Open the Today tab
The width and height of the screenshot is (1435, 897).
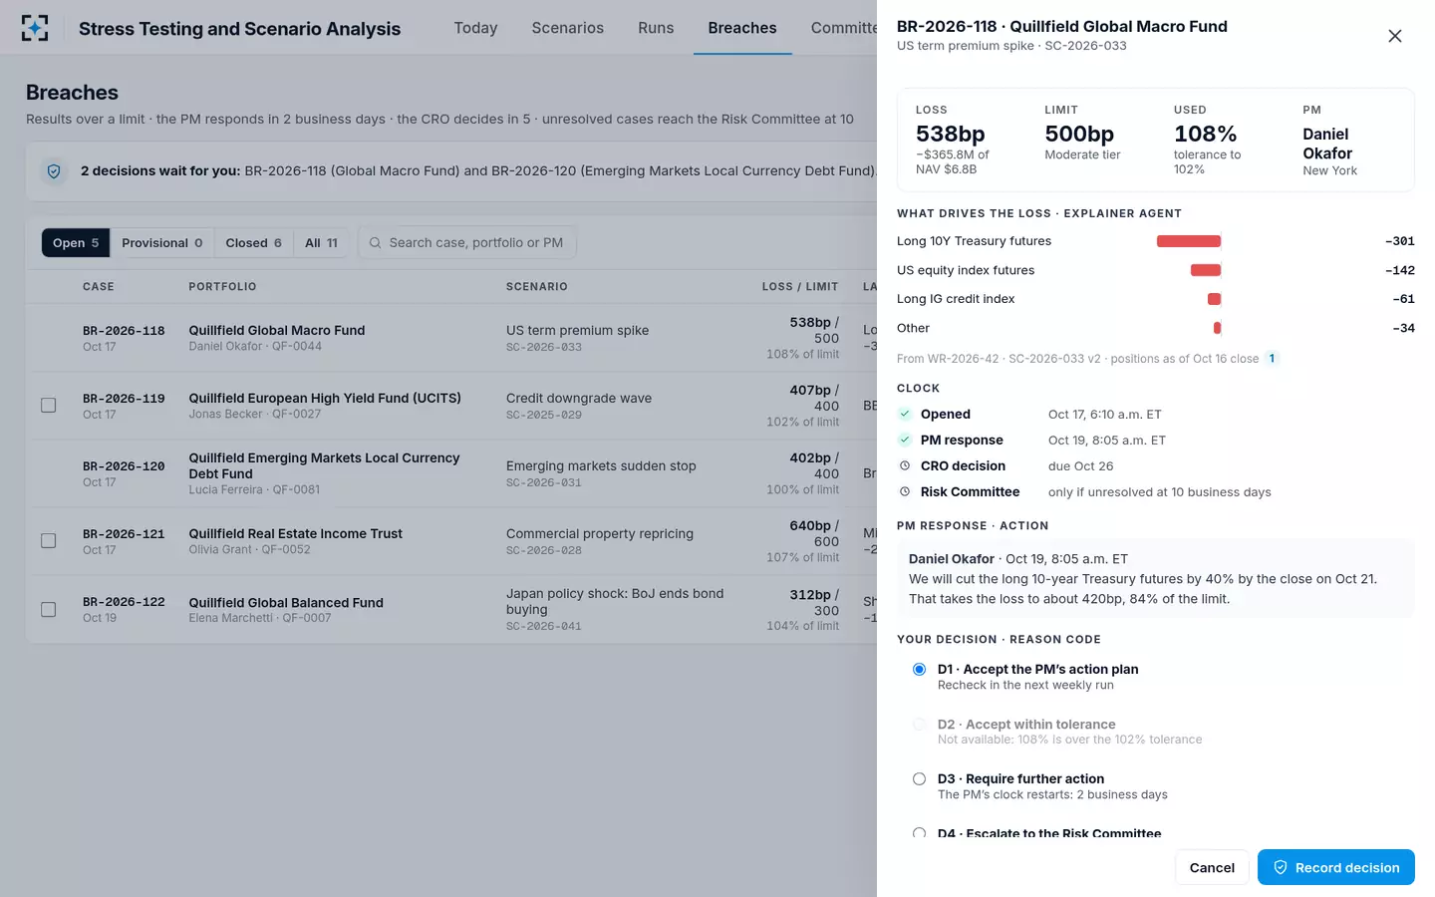point(475,28)
